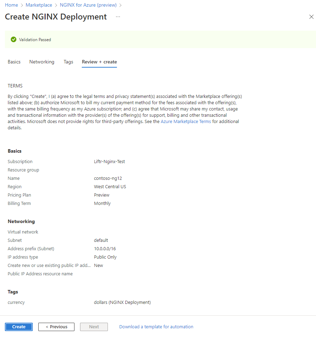
Task: Click the Tags section heading
Action: pos(13,292)
